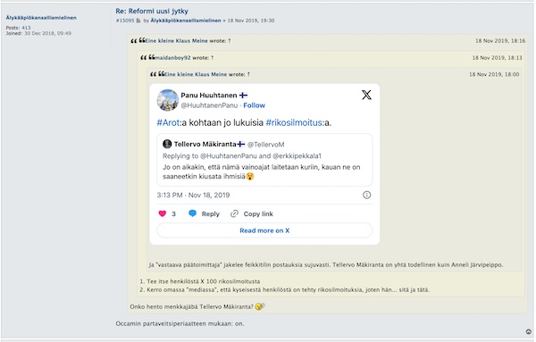
Task: Click list item starting '2. Kerro omassa "mediassa"'
Action: 285,289
